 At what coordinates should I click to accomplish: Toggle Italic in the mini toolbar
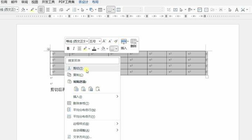(x=74, y=49)
